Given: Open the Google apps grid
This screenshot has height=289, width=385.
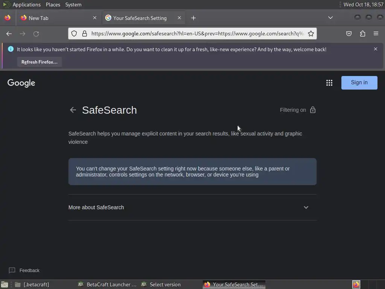Looking at the screenshot, I should 329,83.
